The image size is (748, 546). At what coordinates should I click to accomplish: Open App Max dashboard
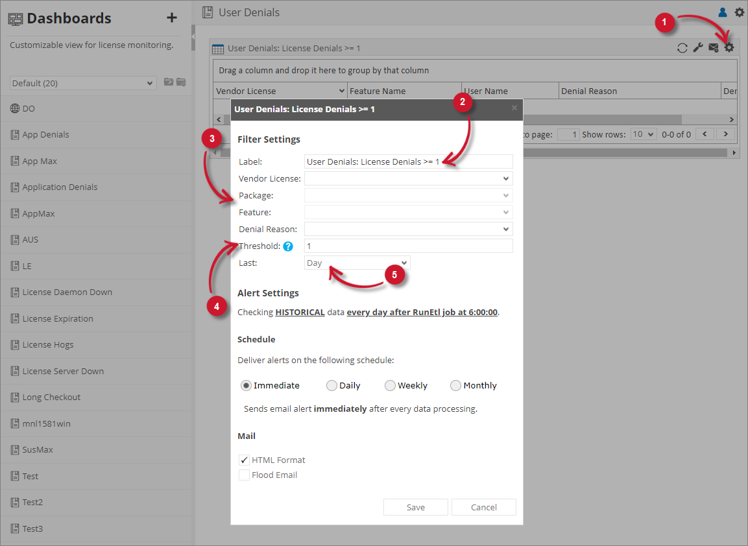click(x=95, y=161)
